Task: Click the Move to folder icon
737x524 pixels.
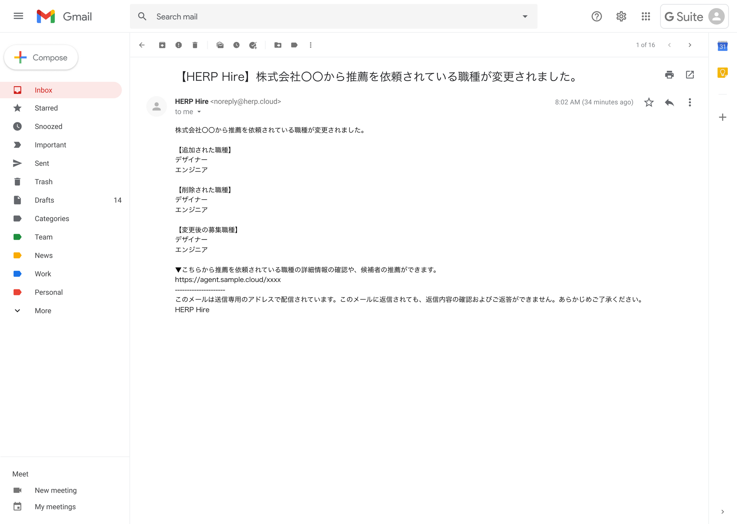Action: [278, 45]
